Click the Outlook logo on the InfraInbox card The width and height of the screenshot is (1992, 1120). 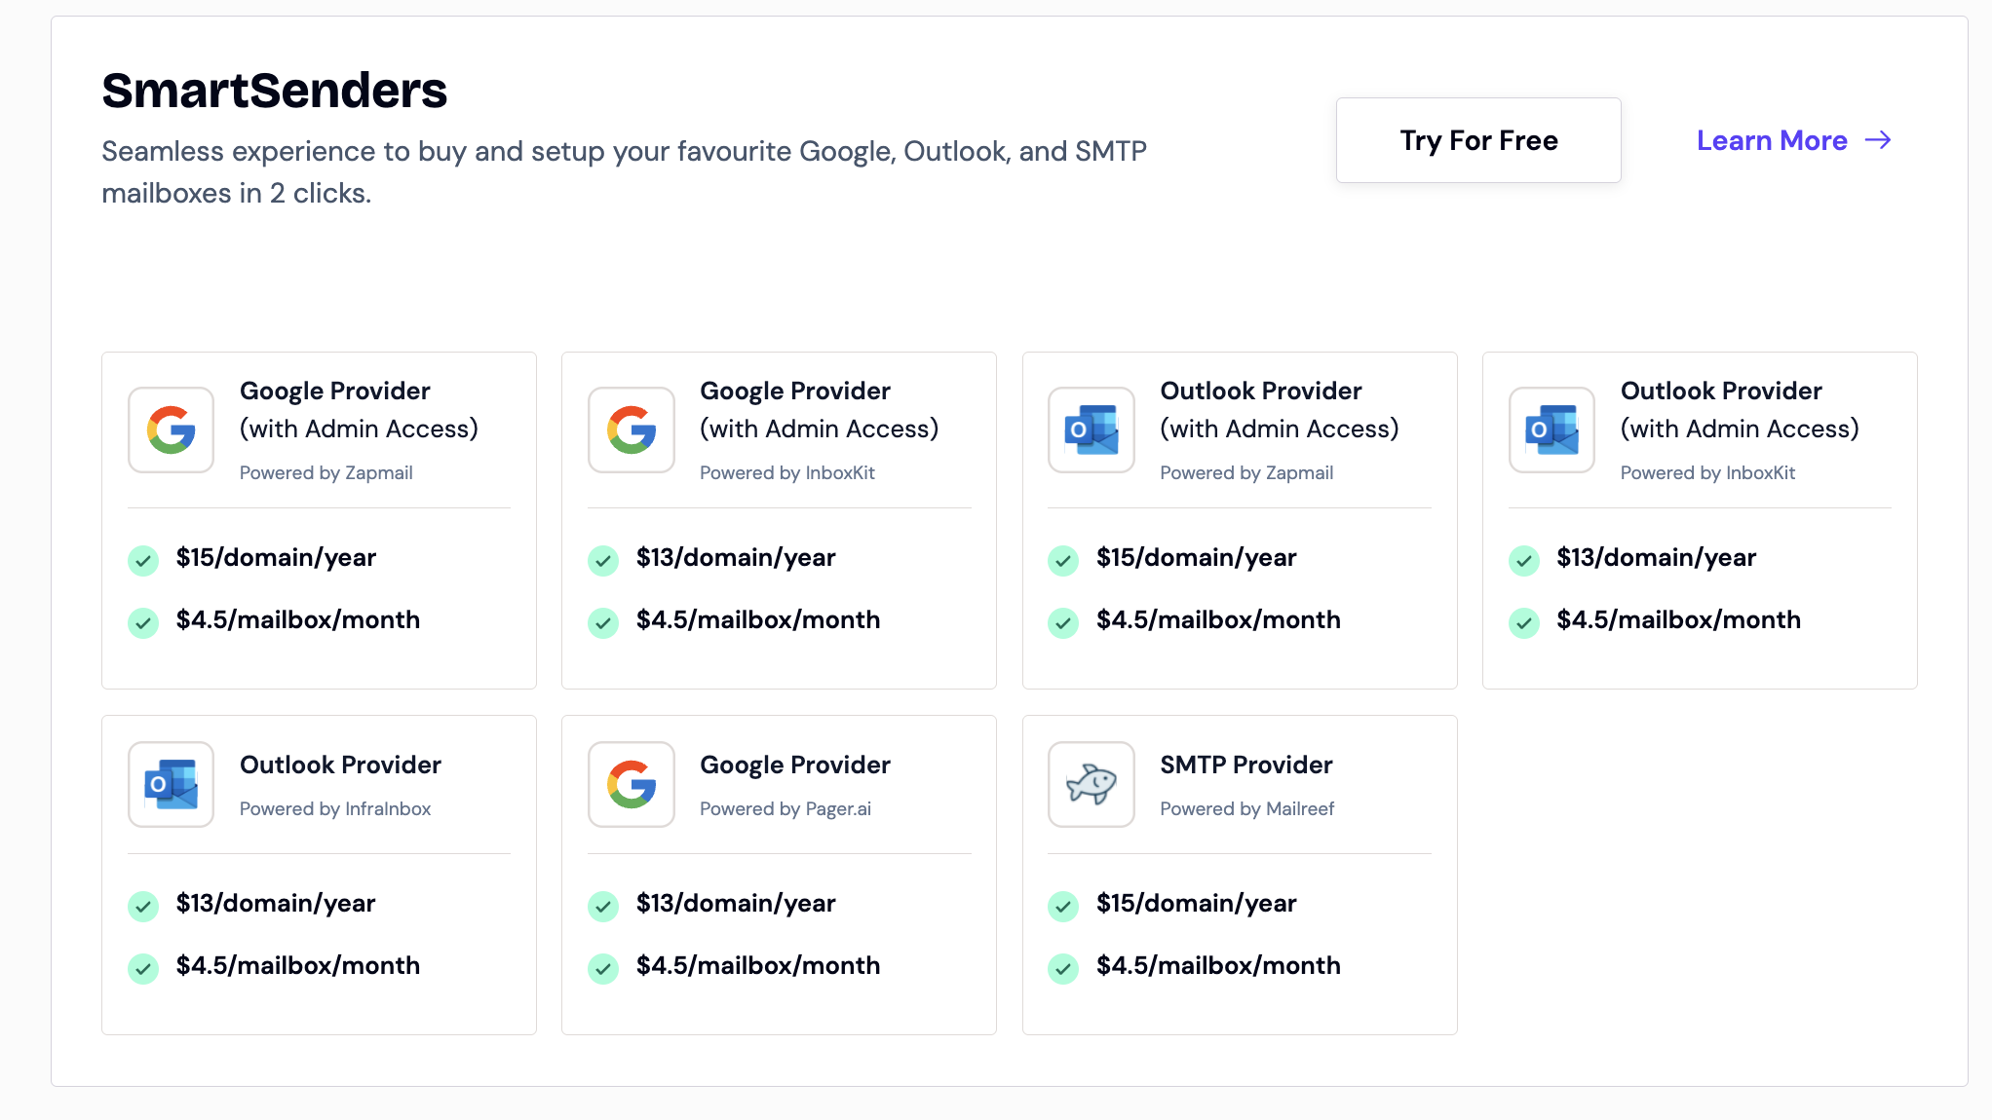point(171,784)
